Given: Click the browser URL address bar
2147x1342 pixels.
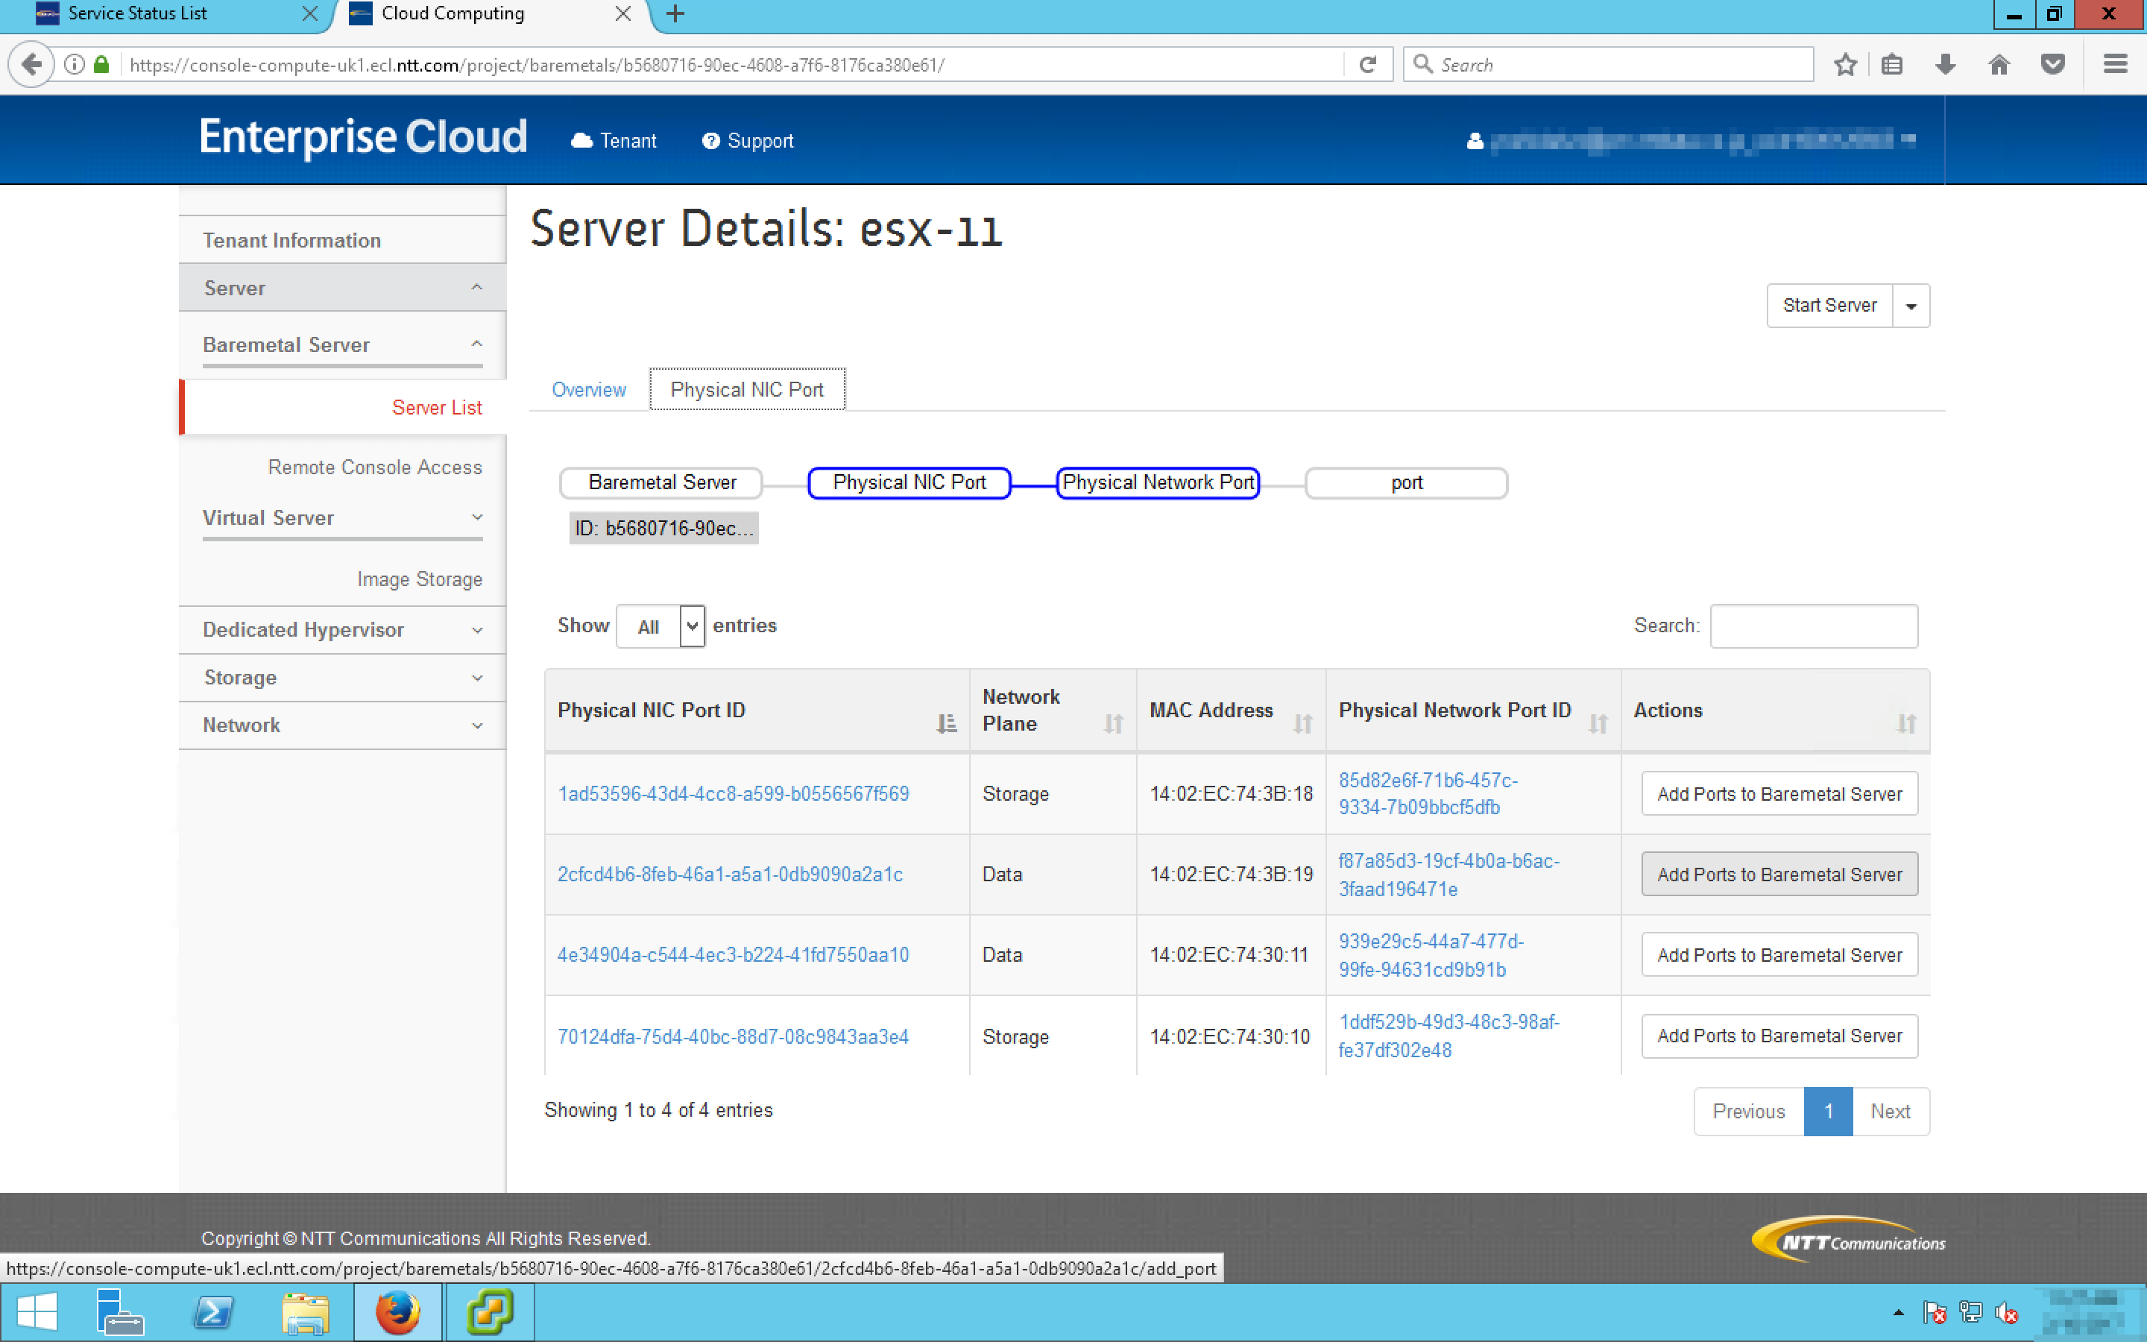Looking at the screenshot, I should click(x=732, y=65).
